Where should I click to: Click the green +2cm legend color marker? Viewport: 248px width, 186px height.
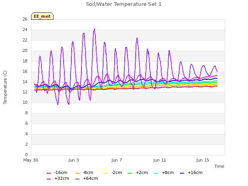point(130,173)
